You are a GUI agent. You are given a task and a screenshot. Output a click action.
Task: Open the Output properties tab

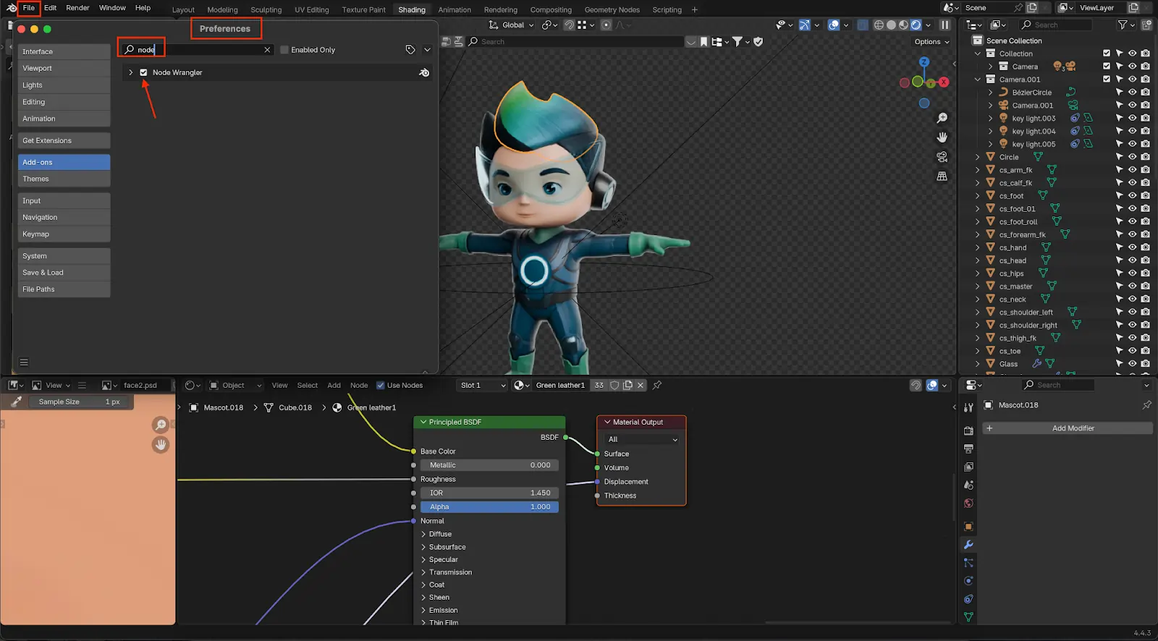point(968,449)
